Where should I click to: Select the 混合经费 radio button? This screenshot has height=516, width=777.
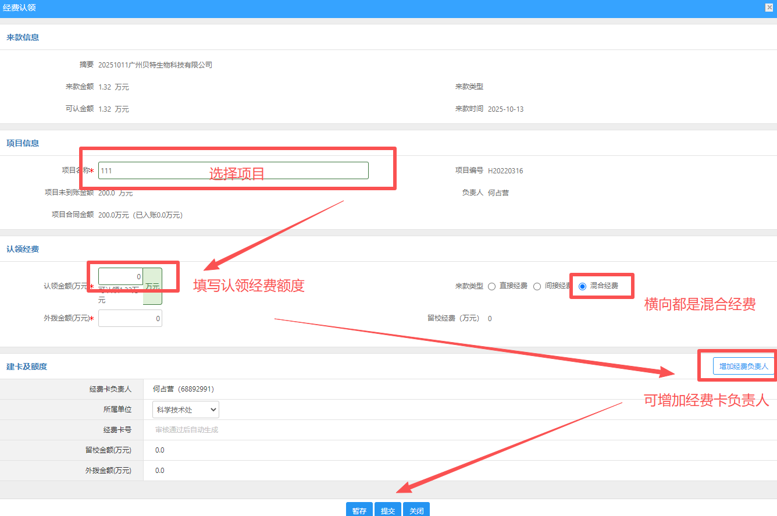click(582, 286)
